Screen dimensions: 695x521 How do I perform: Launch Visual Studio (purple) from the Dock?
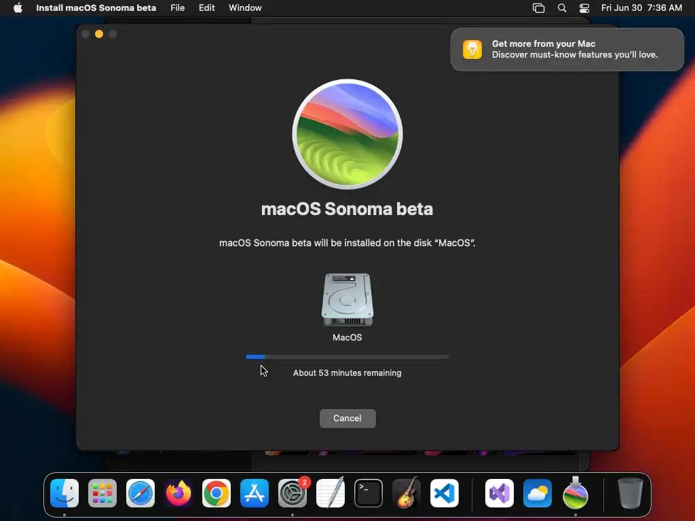(x=500, y=493)
